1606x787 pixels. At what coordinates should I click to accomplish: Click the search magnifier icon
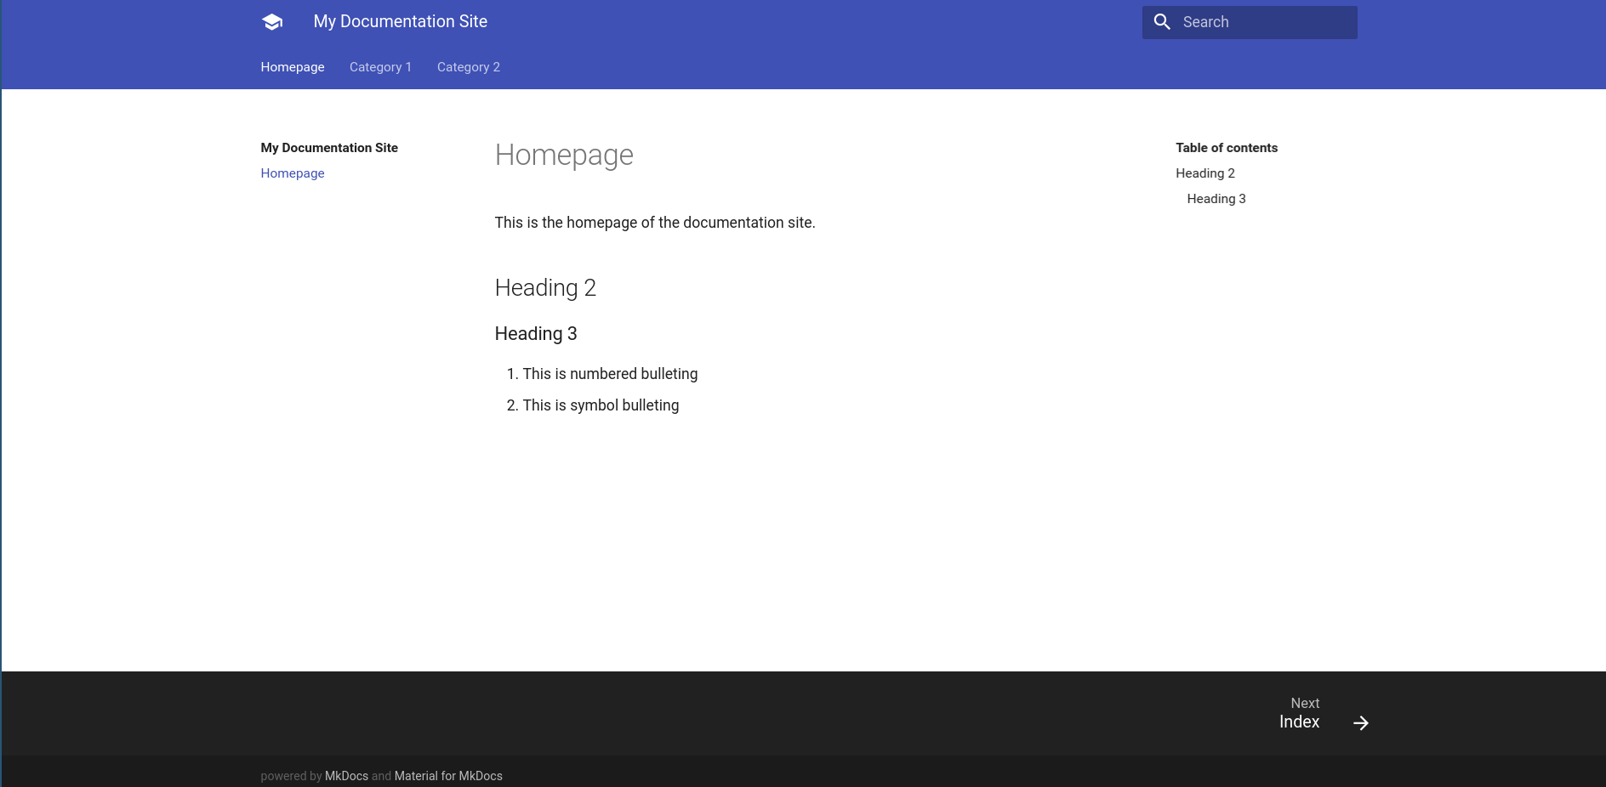1162,22
